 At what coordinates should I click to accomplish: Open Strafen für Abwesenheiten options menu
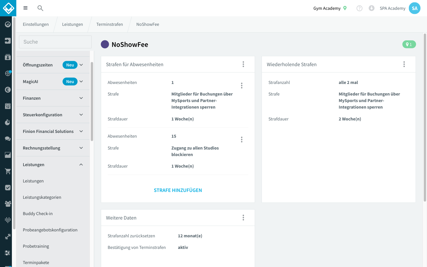click(x=243, y=64)
